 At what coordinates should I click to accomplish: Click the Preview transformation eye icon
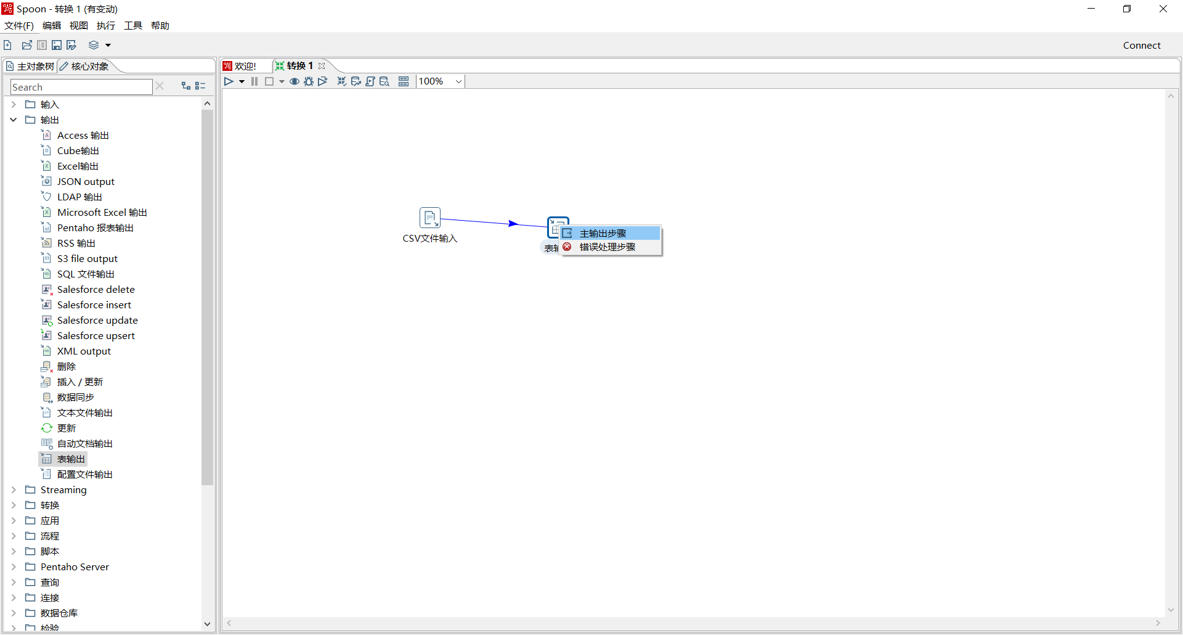pos(295,81)
